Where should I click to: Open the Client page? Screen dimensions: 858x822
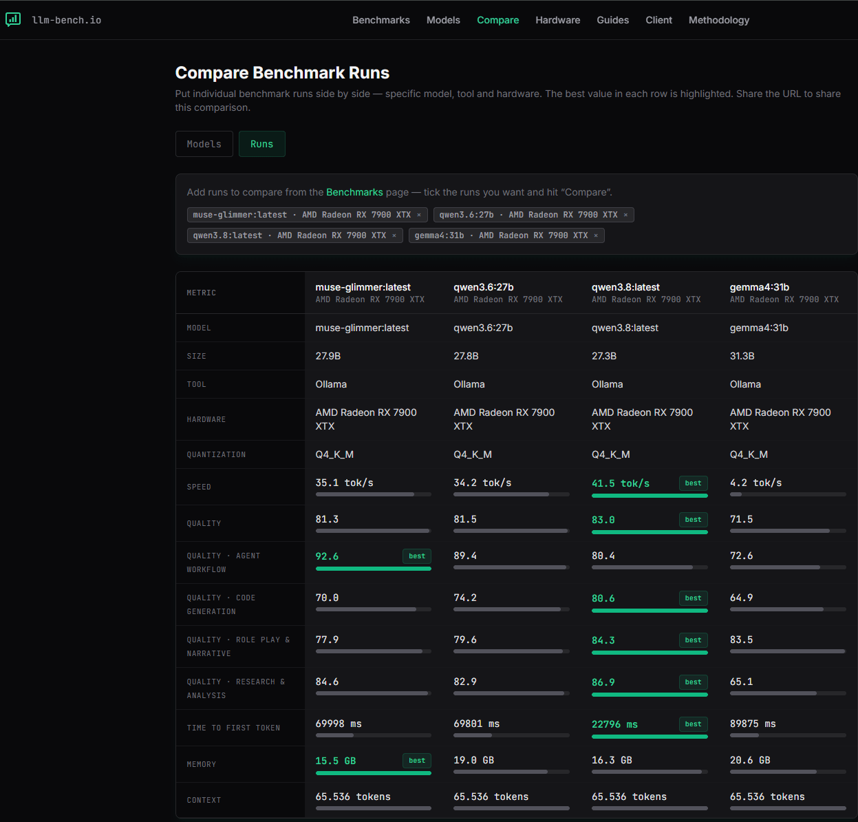click(x=659, y=20)
